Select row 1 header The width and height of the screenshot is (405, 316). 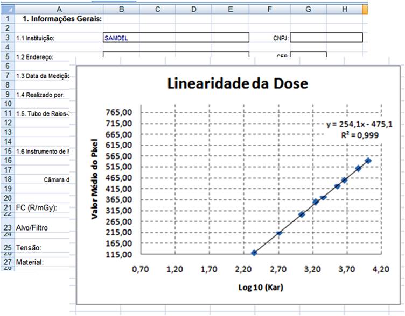pyautogui.click(x=7, y=19)
